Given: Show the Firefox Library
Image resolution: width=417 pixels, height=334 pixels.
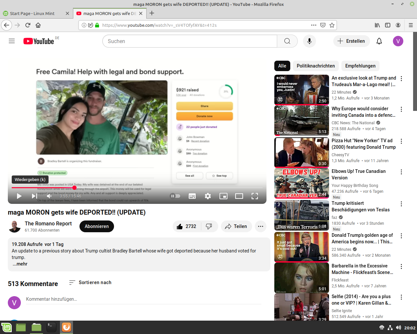Looking at the screenshot, I should [377, 25].
